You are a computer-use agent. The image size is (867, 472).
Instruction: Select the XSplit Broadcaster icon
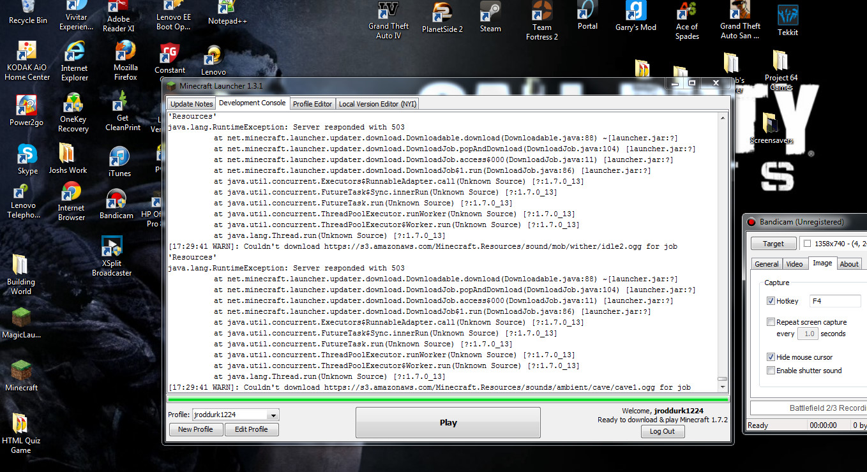(x=112, y=257)
